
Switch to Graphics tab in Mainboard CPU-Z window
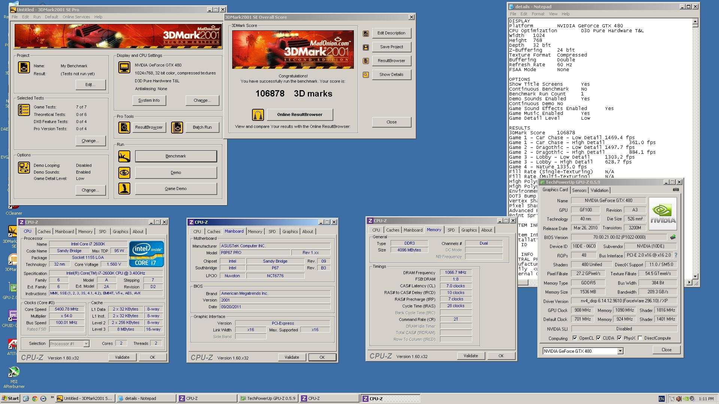click(290, 232)
